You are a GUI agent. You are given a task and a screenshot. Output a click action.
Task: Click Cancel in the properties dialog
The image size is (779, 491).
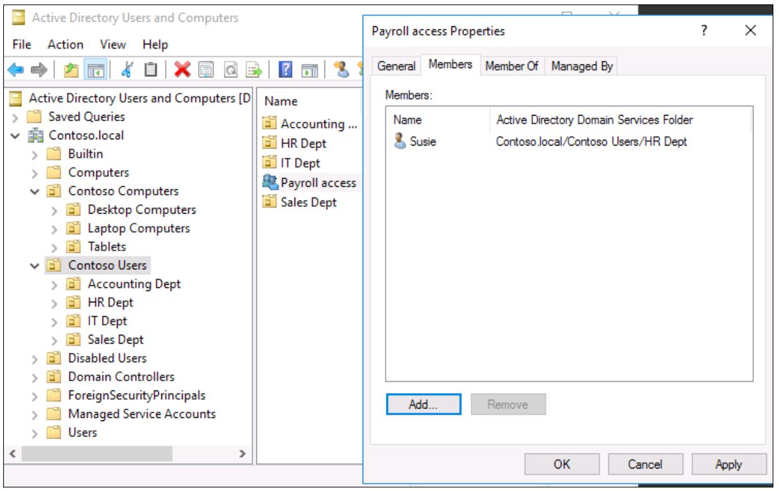point(645,464)
